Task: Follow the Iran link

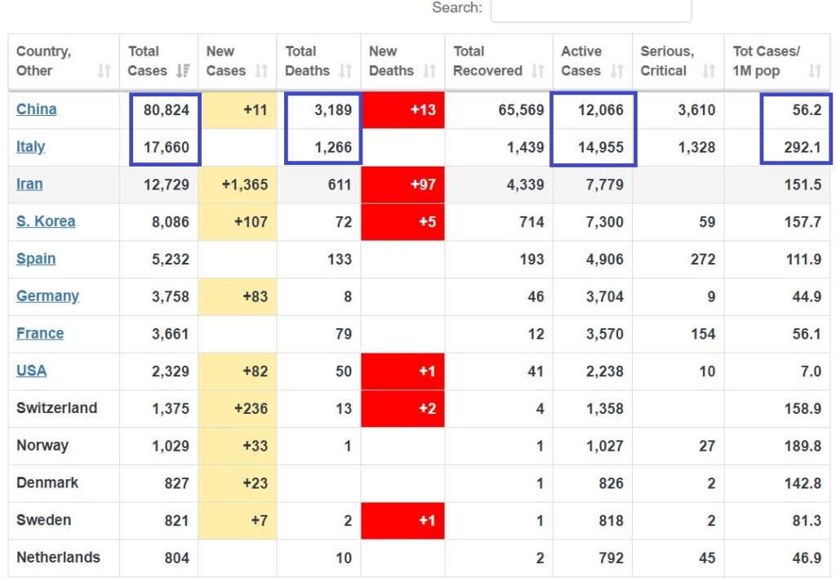Action: pos(29,184)
